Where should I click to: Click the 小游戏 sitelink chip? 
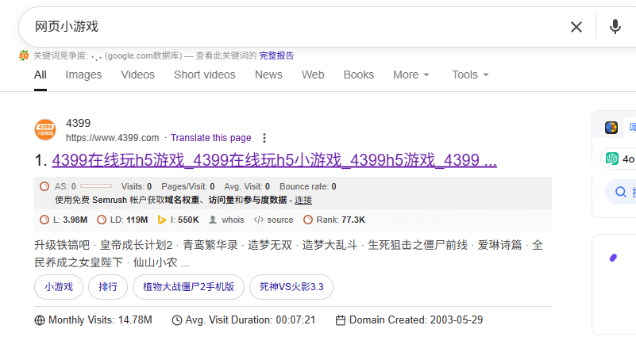(x=59, y=287)
